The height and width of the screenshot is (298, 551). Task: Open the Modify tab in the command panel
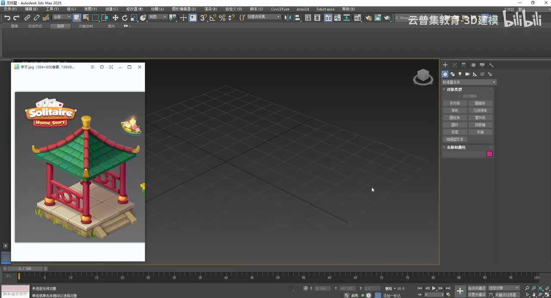(x=455, y=65)
